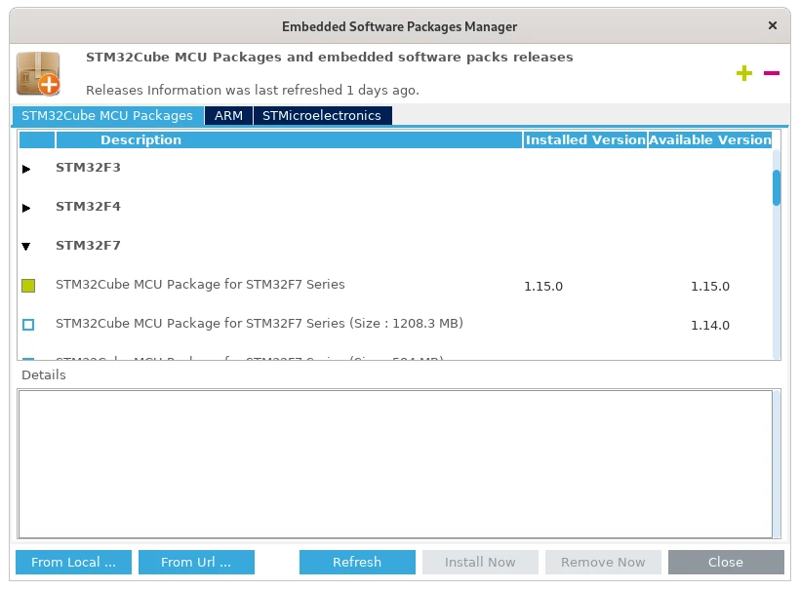Screen dimensions: 800x590
Task: Select row 'STM32Cube MCU Package for STM32F7 Series' with 1.15.0
Action: 200,284
